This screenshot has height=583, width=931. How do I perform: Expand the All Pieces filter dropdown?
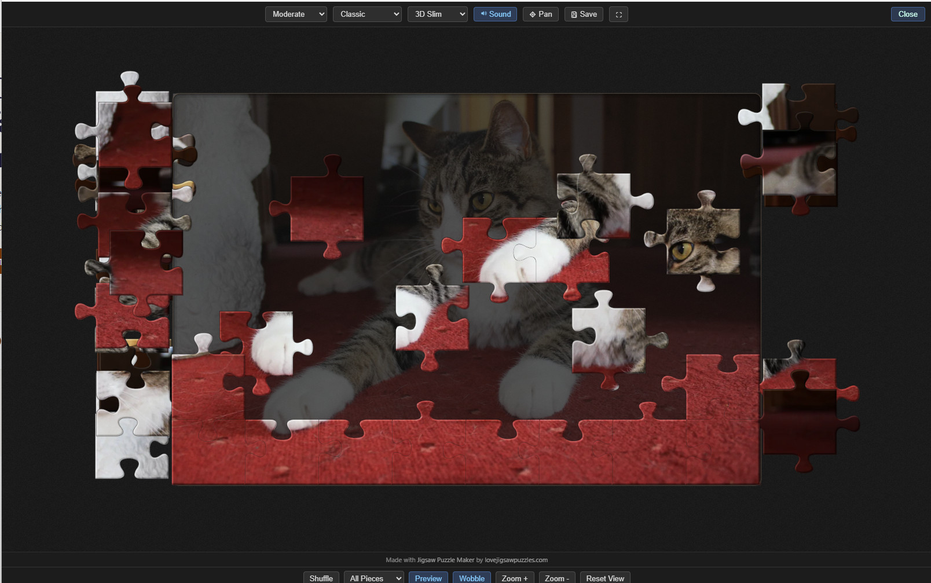(373, 578)
